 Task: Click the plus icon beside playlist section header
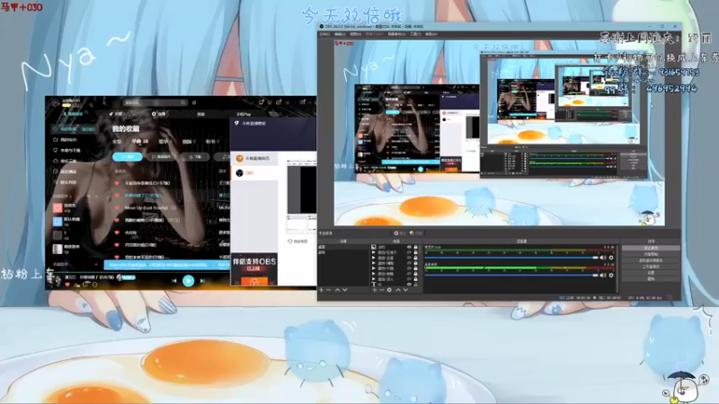[89, 196]
